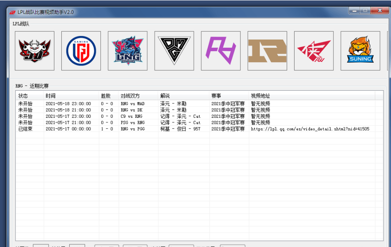Sort by the 对战双方 column header
The width and height of the screenshot is (391, 247).
coord(139,96)
